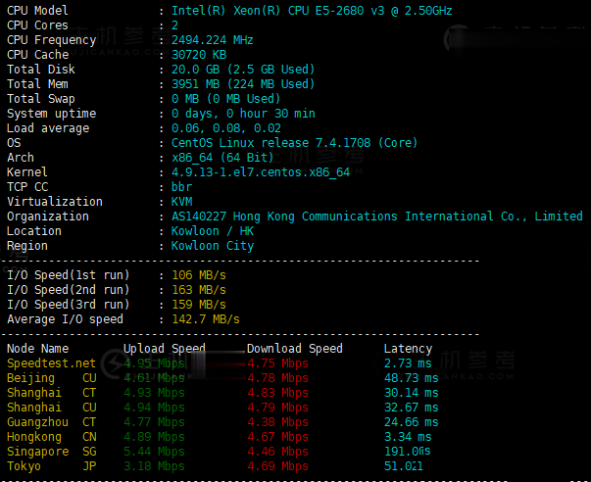Select average I/O speed 142.7 MB/s
This screenshot has width=591, height=482.
point(206,319)
